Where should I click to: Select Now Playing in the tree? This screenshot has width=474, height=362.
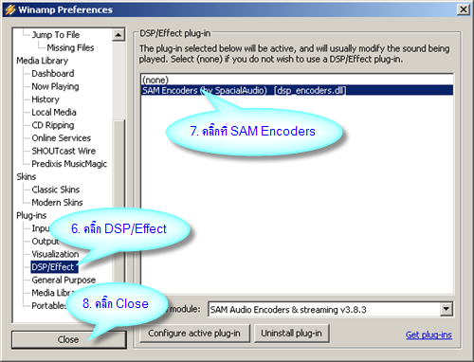point(55,86)
